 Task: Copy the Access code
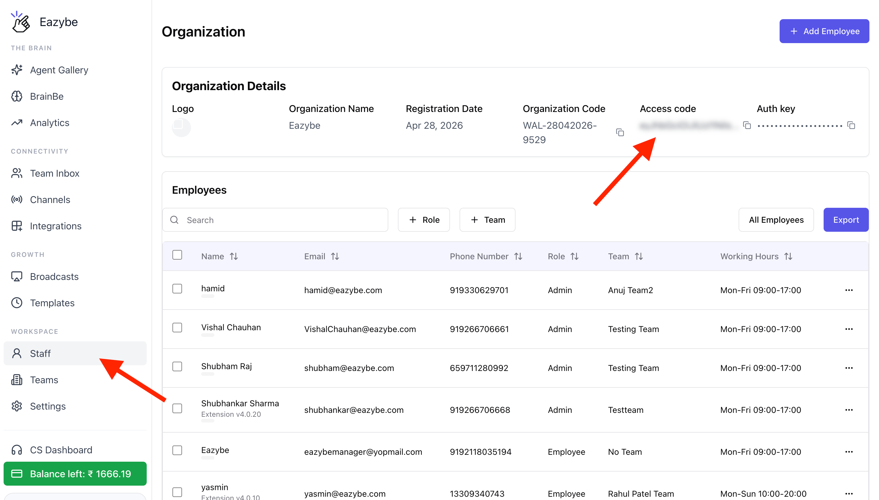[x=747, y=125]
